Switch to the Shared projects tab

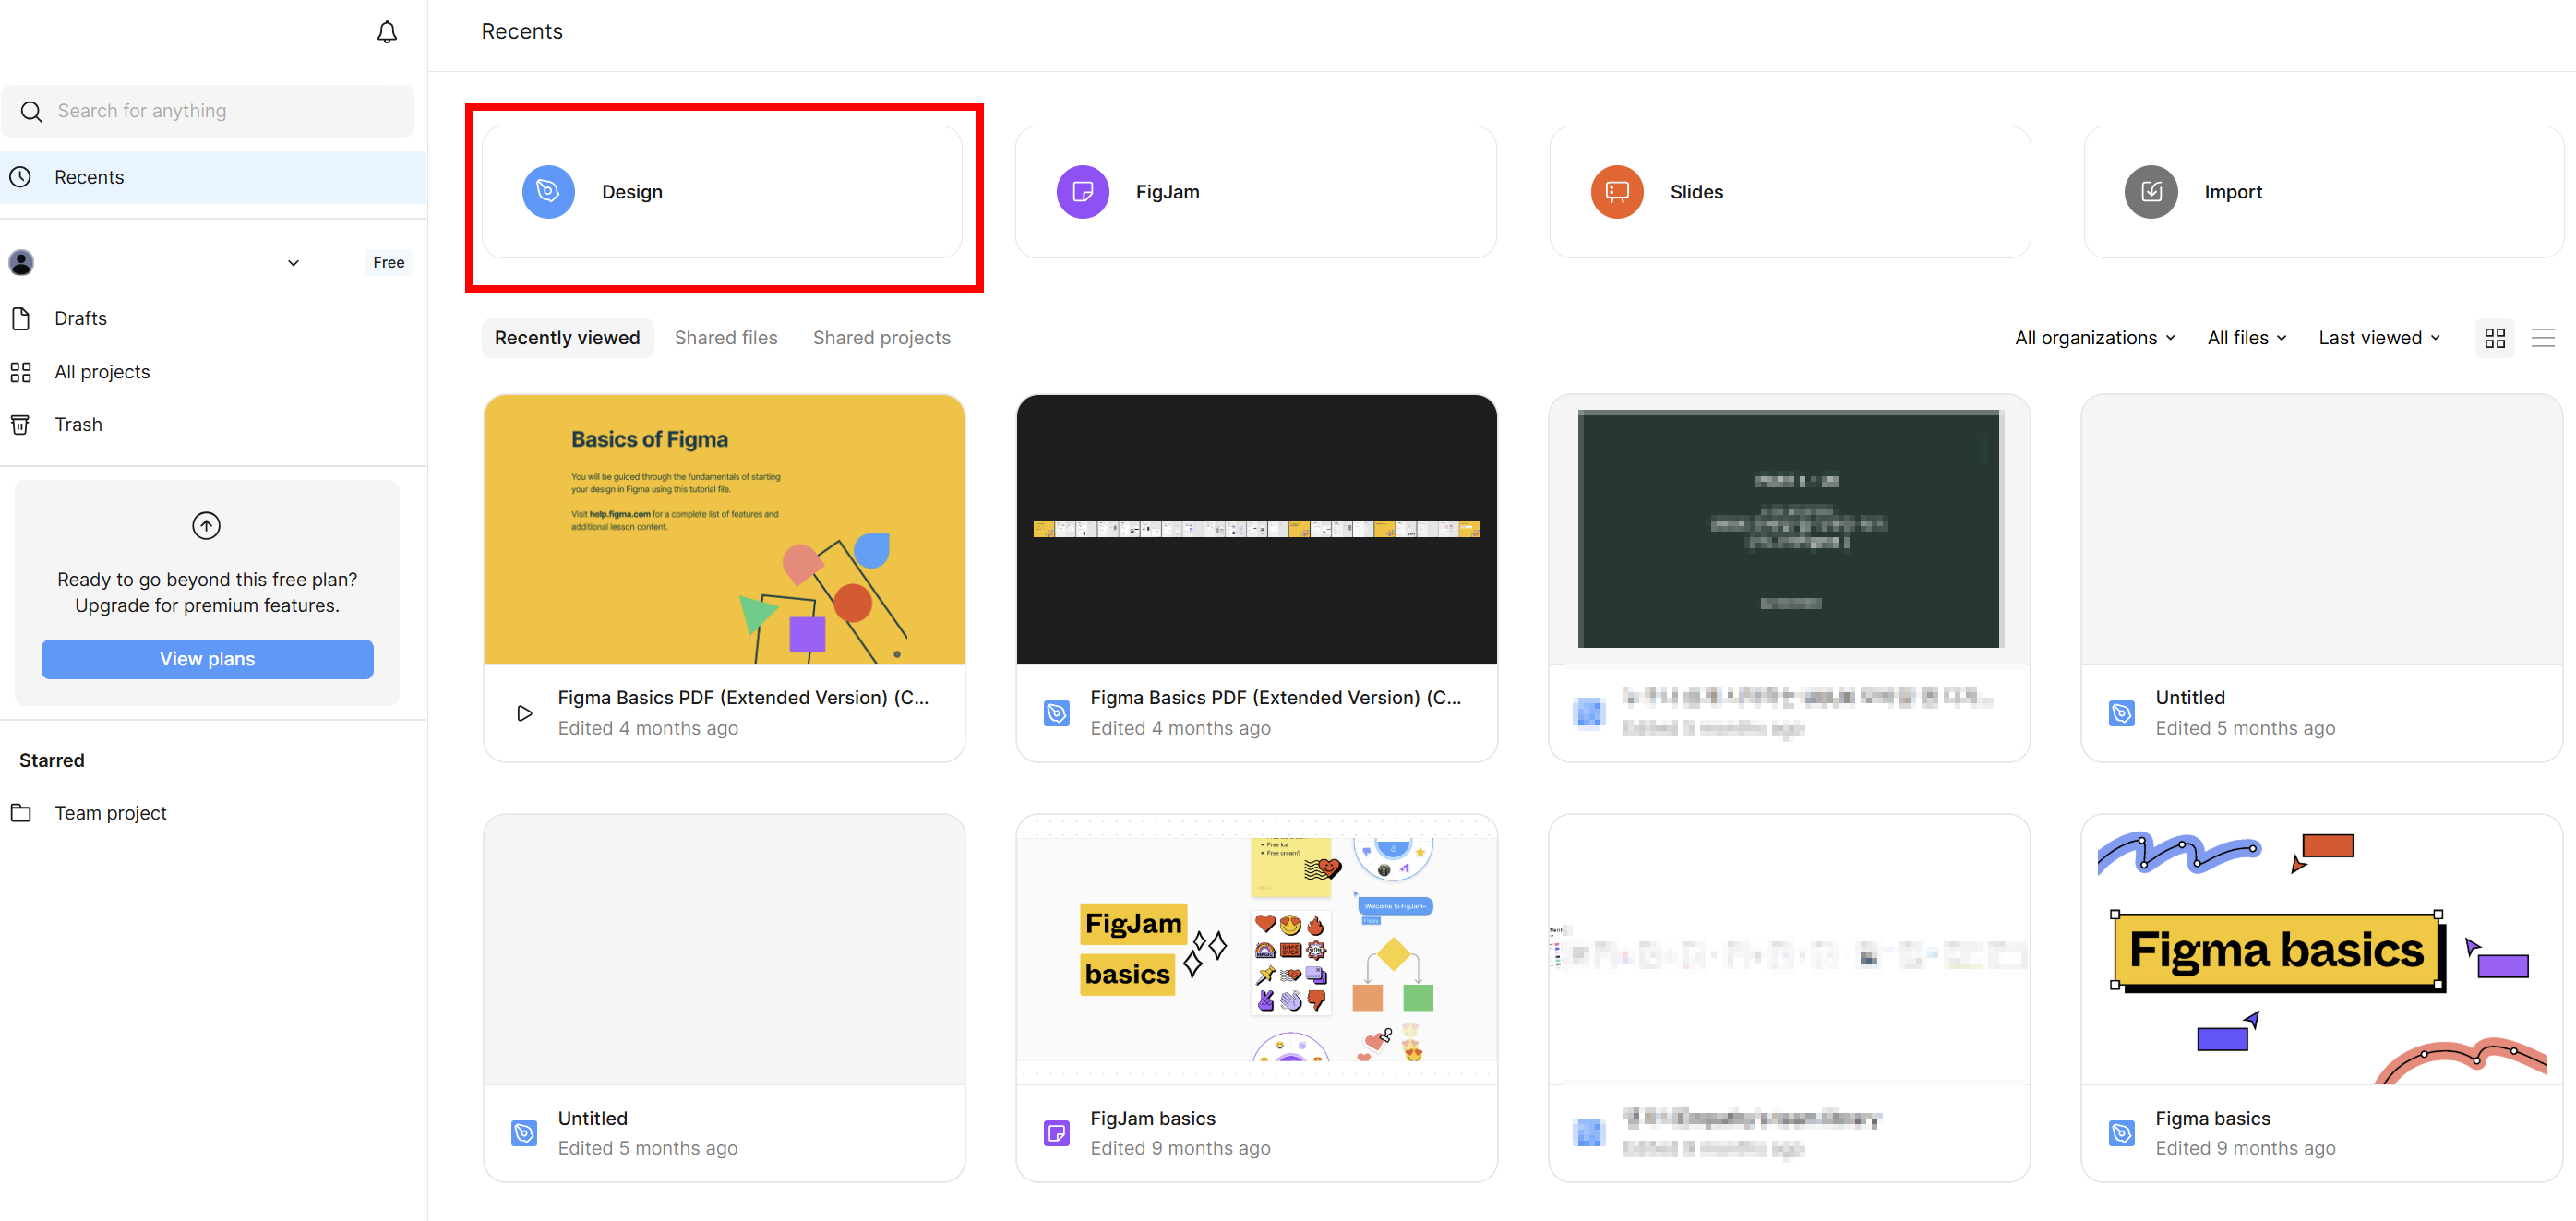coord(881,338)
